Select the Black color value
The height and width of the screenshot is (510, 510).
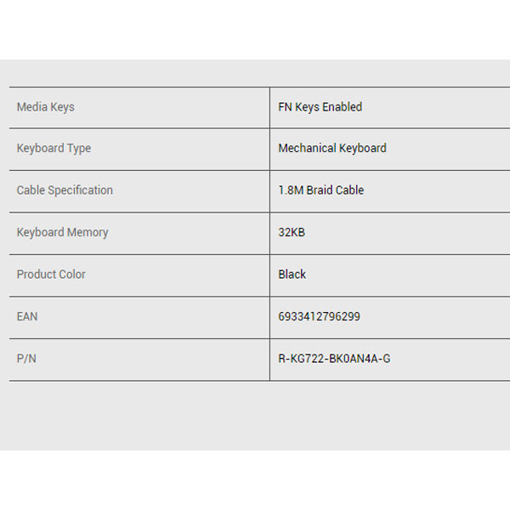[292, 275]
